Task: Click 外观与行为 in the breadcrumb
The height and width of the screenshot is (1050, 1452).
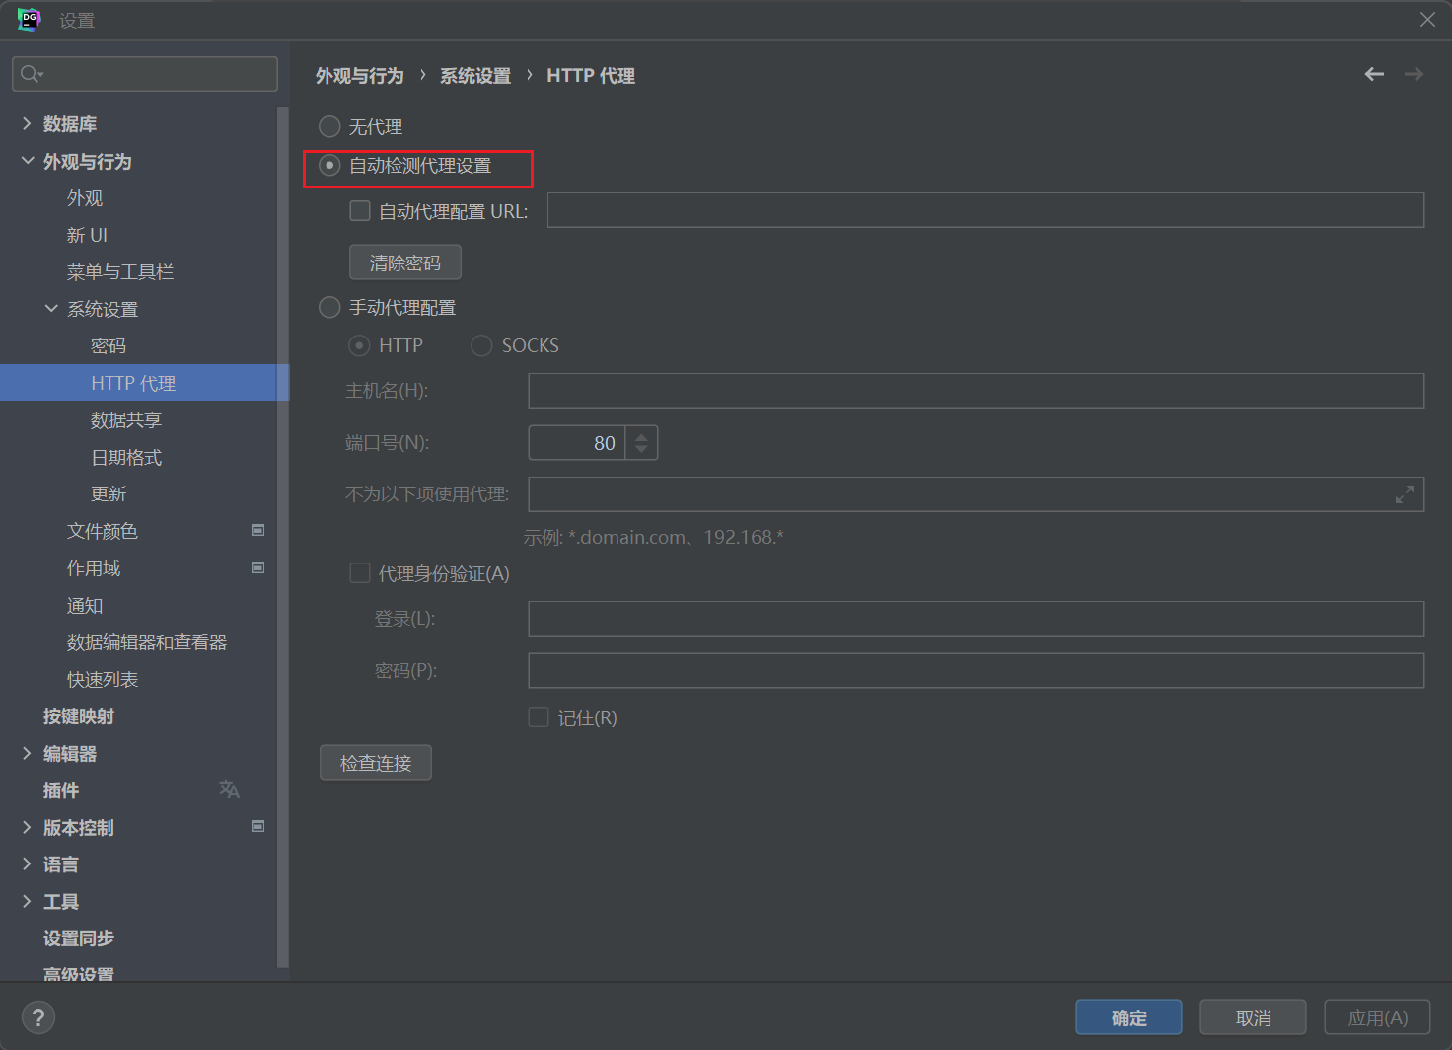Action: [360, 76]
